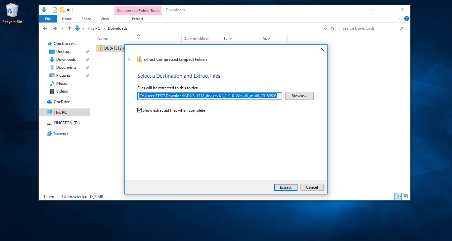The height and width of the screenshot is (241, 452).
Task: Switch to the View ribbon tab
Action: point(105,19)
